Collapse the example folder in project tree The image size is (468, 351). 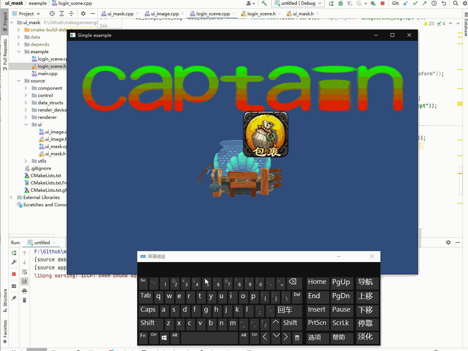(19, 52)
